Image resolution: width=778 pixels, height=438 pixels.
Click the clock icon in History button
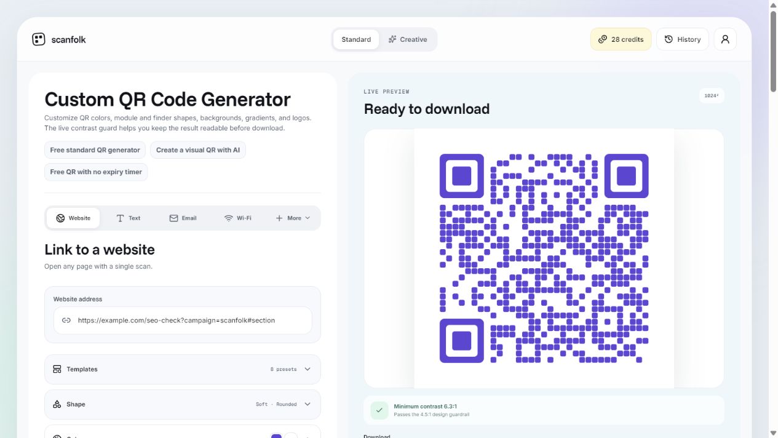(x=669, y=39)
